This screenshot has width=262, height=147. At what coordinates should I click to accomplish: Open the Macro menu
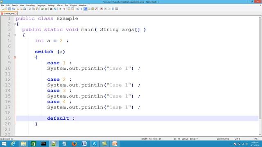59,5
